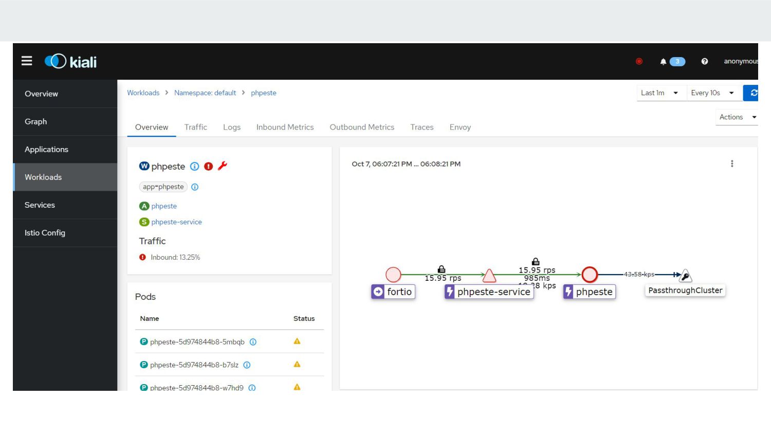Click pod name phpeste-5d974844b8-b7slz
This screenshot has width=771, height=434.
[194, 365]
